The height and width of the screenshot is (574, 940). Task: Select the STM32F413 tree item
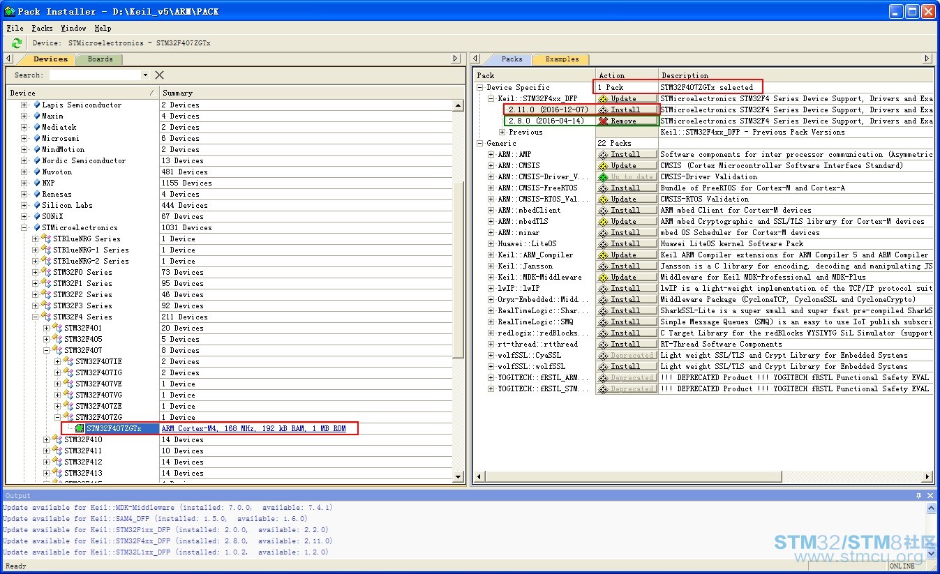[x=83, y=473]
